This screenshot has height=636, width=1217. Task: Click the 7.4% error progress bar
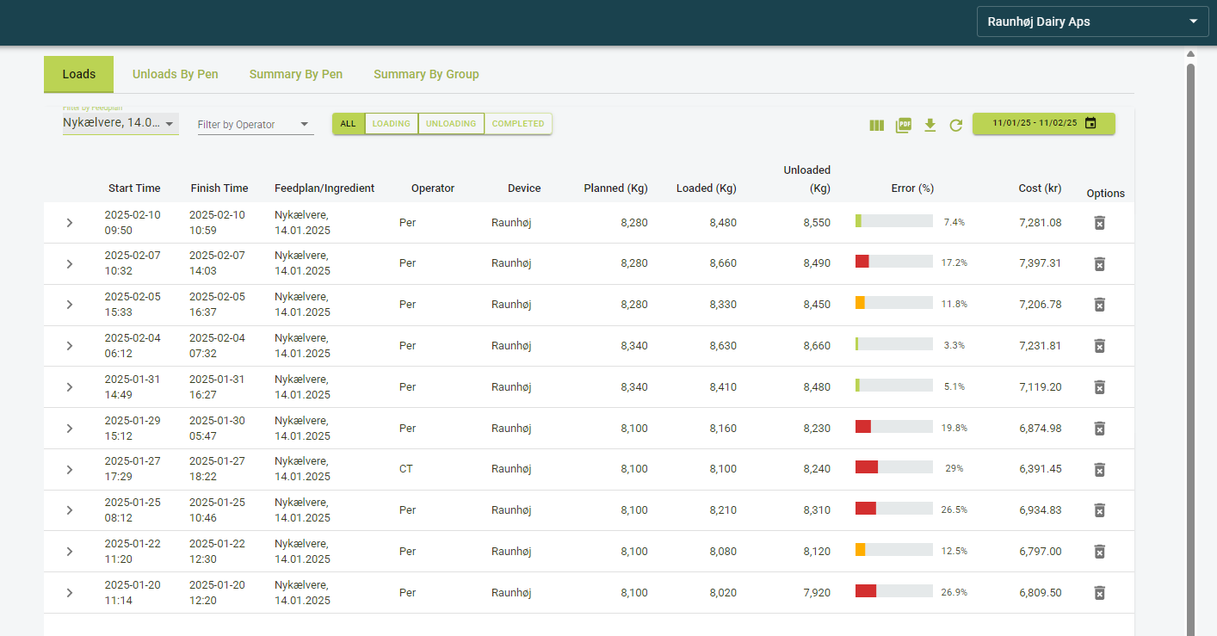(x=894, y=221)
